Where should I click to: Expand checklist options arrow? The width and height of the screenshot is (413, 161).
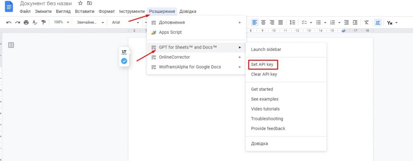311,22
